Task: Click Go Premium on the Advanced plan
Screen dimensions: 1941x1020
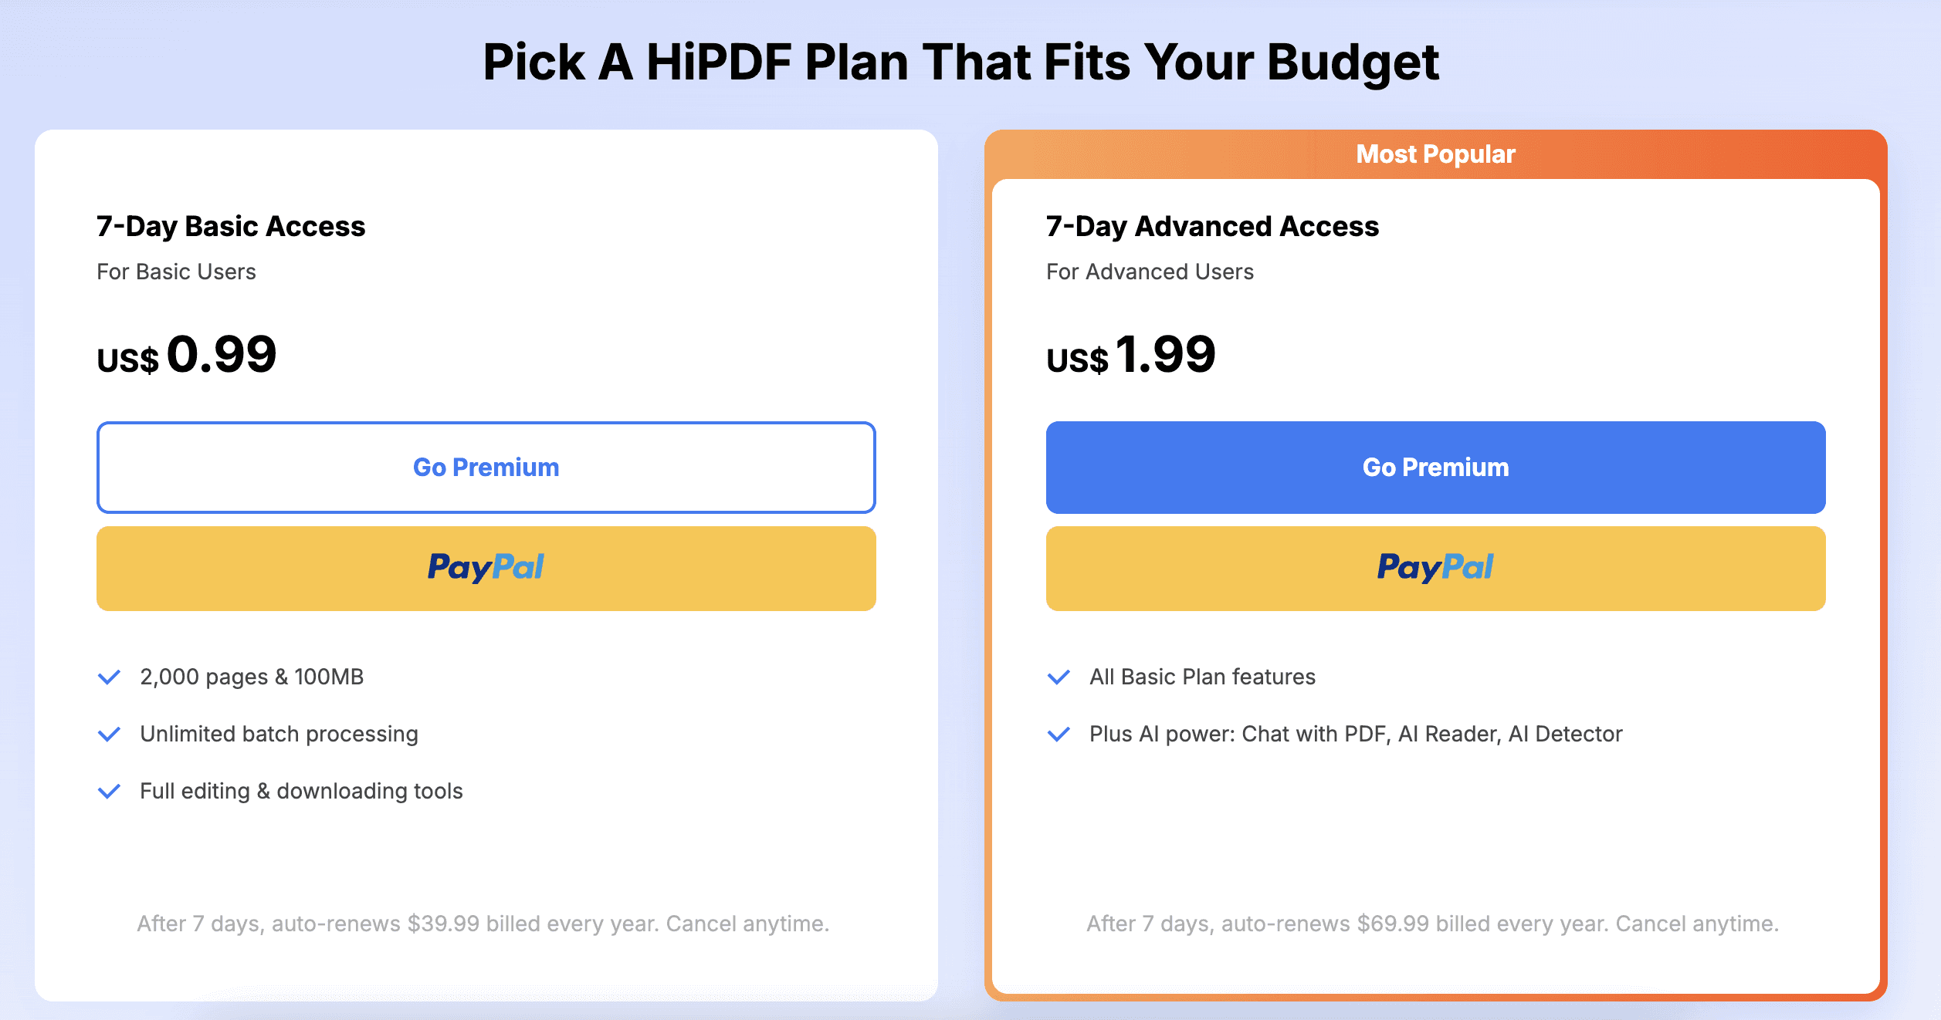Action: (x=1435, y=467)
